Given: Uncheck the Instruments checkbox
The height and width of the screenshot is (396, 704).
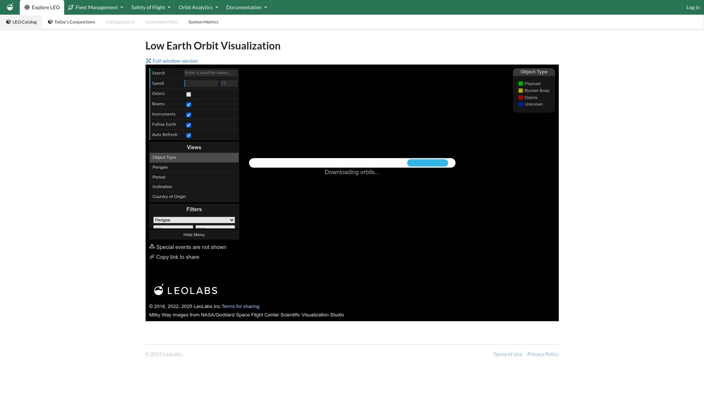Looking at the screenshot, I should click(188, 115).
